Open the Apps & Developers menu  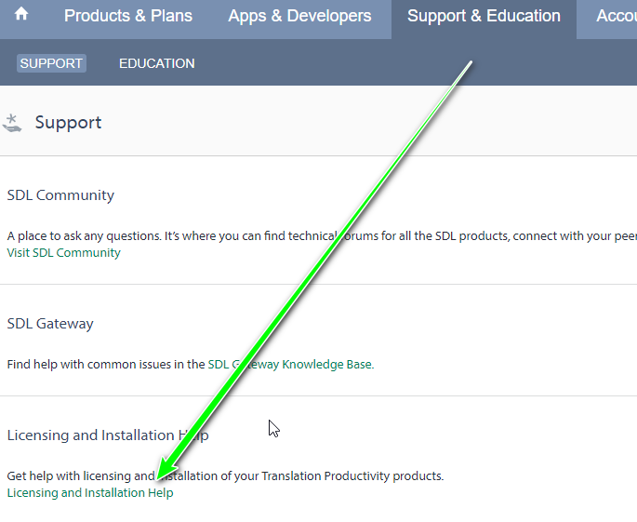click(299, 16)
